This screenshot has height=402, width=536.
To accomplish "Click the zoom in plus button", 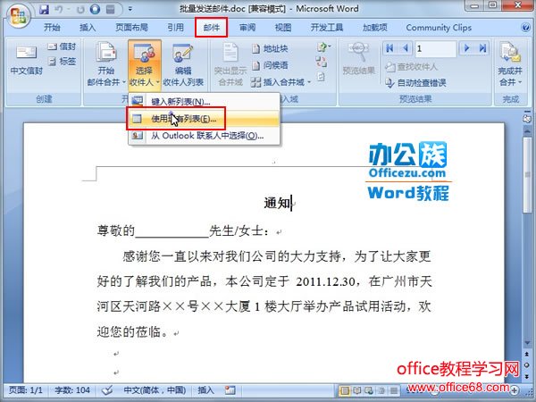I will click(x=515, y=390).
